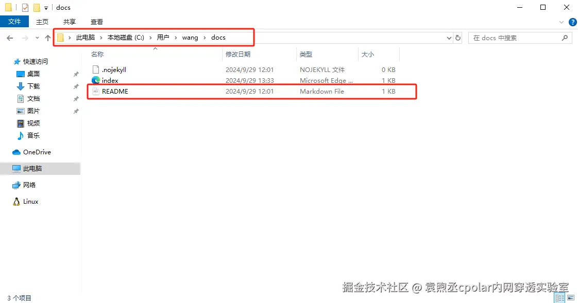This screenshot has width=578, height=303.
Task: Open address bar history dropdown
Action: click(x=449, y=38)
